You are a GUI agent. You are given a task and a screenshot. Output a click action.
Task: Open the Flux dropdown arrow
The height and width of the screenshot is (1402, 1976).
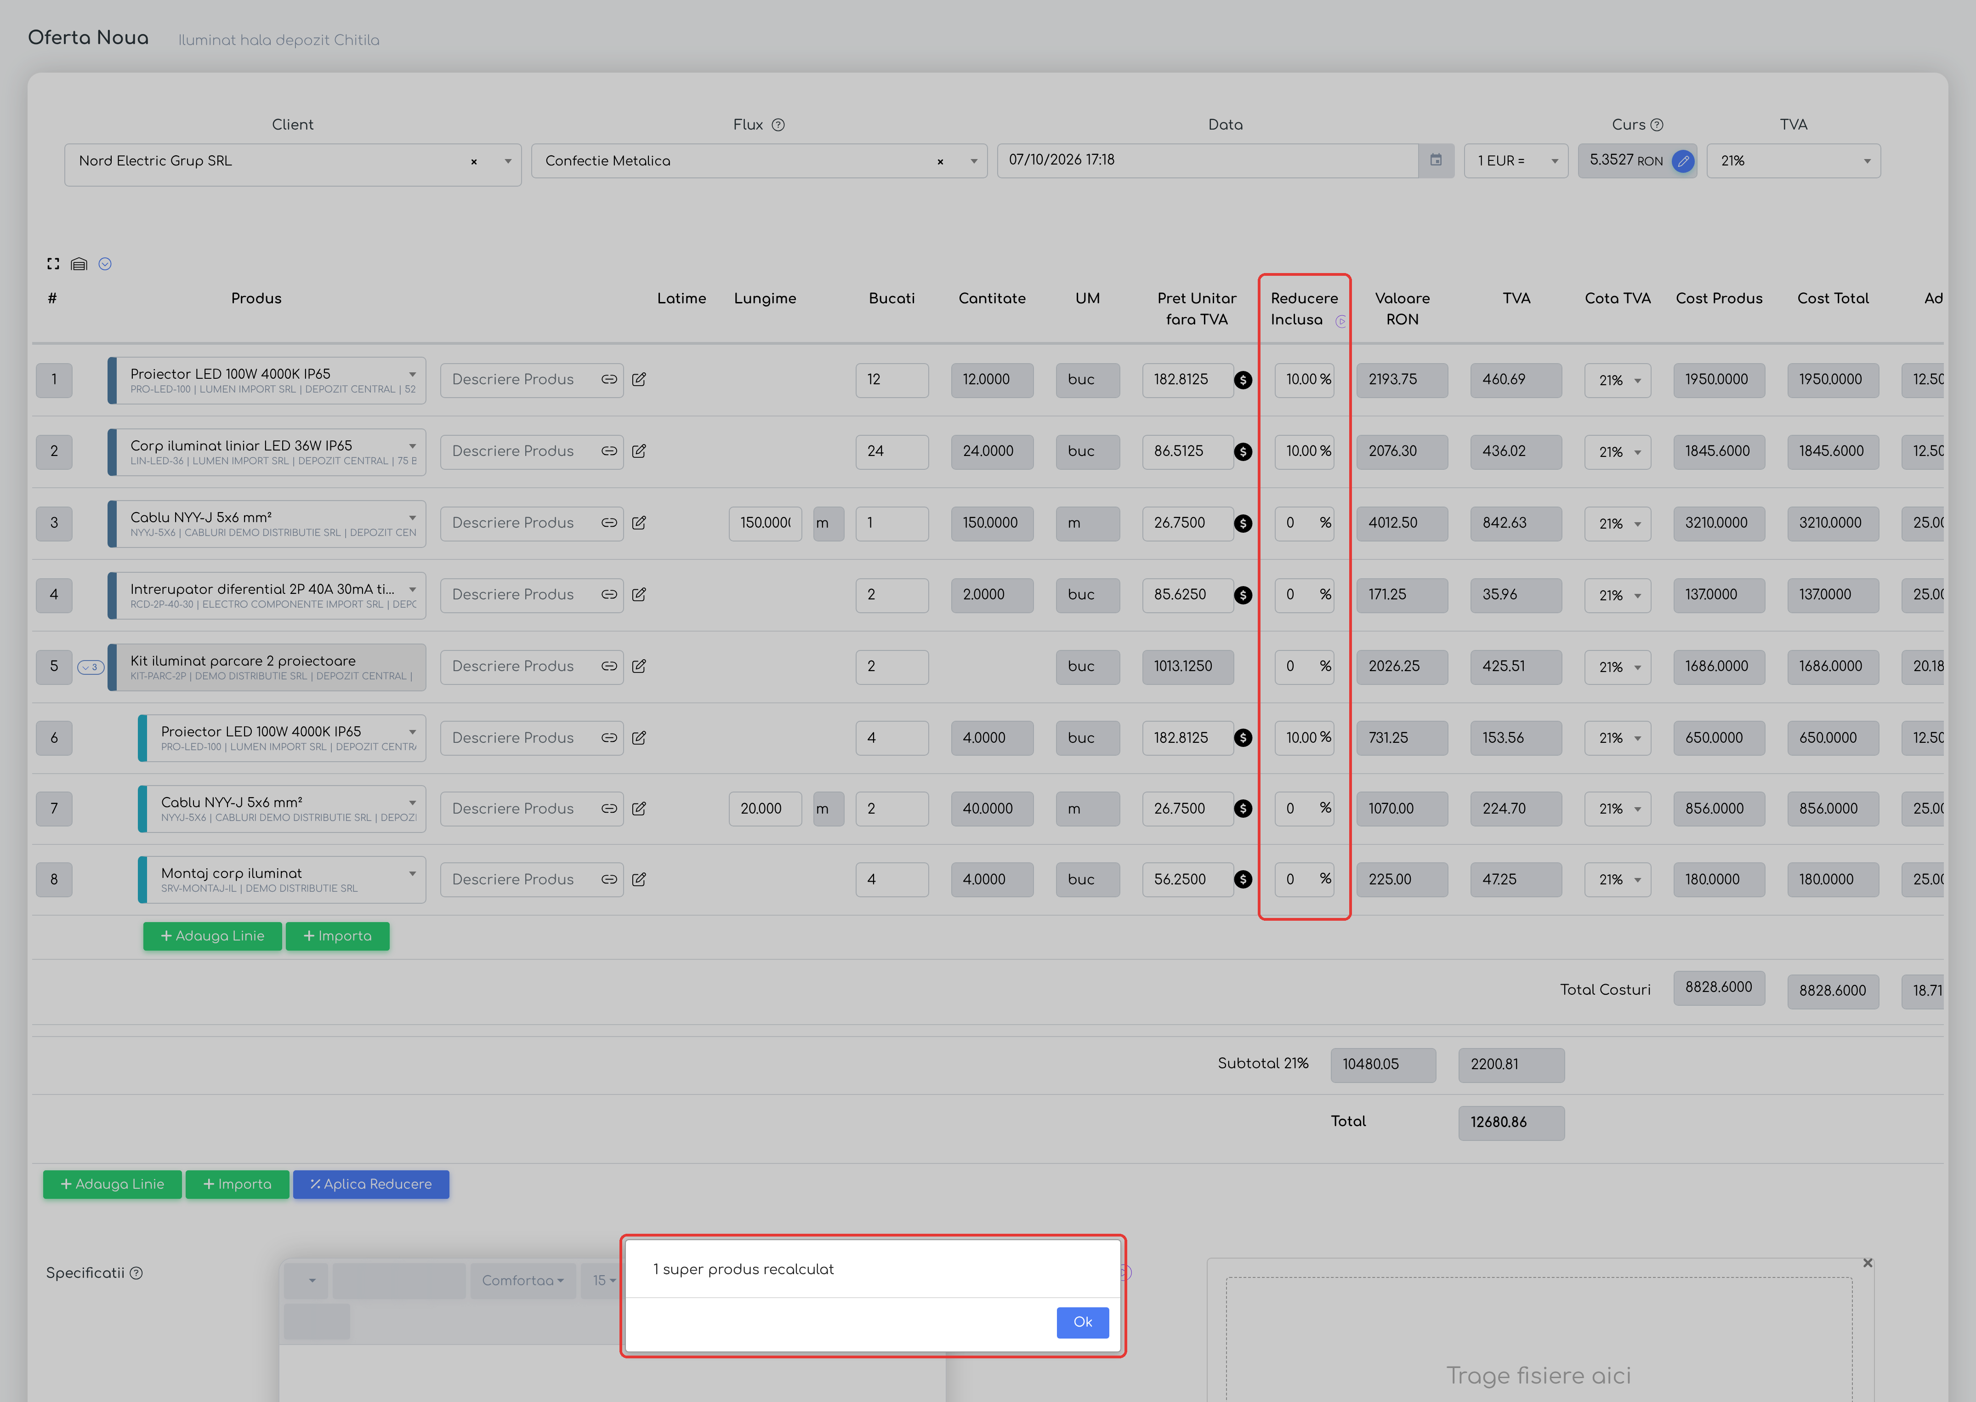(x=974, y=161)
